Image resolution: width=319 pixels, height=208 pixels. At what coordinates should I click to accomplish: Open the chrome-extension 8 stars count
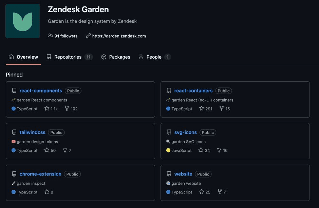[52, 192]
